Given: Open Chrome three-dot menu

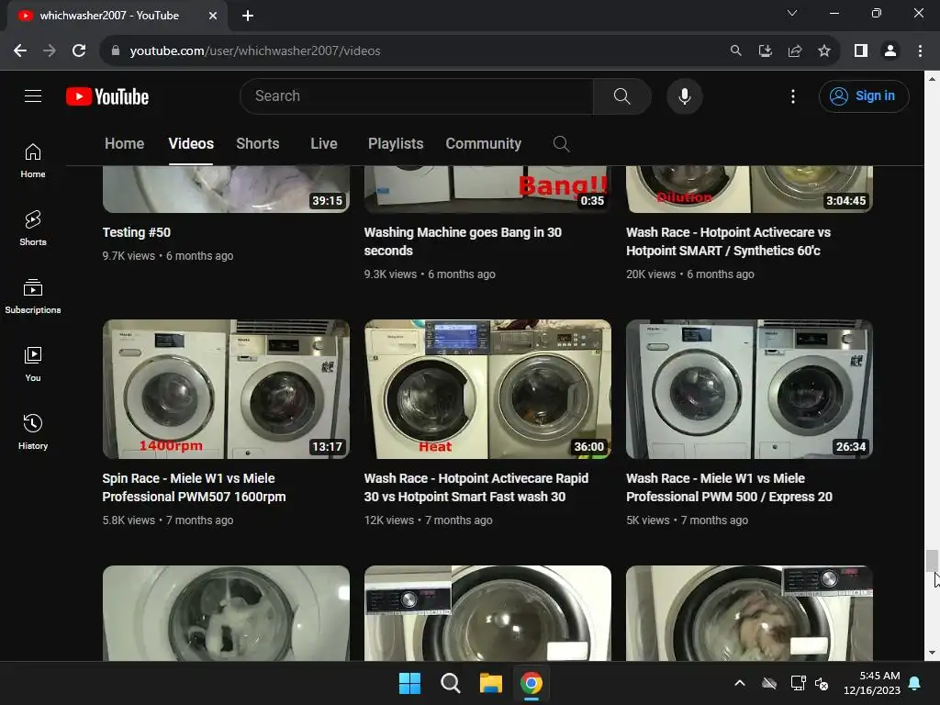Looking at the screenshot, I should pos(920,51).
